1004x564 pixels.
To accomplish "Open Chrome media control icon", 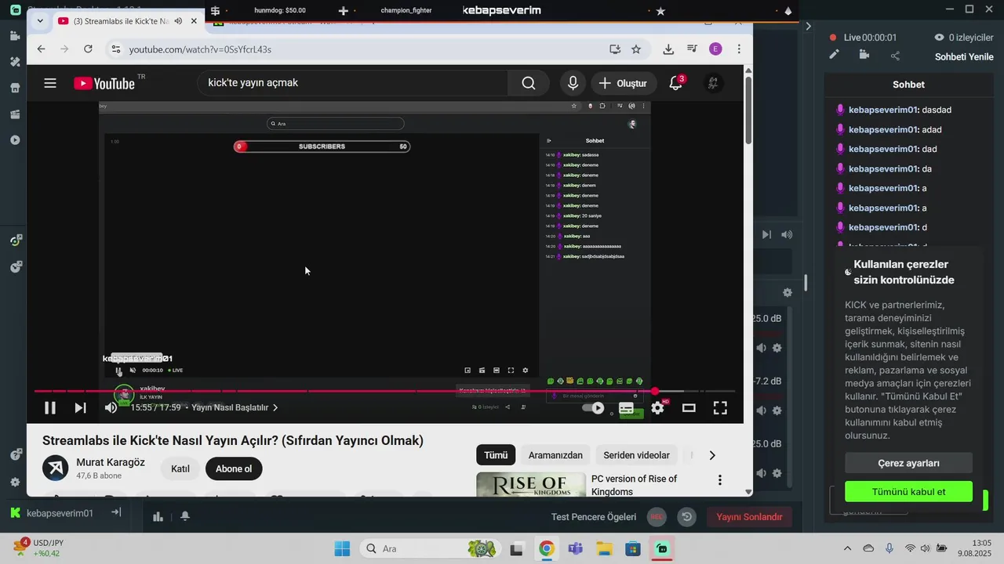I will (692, 49).
